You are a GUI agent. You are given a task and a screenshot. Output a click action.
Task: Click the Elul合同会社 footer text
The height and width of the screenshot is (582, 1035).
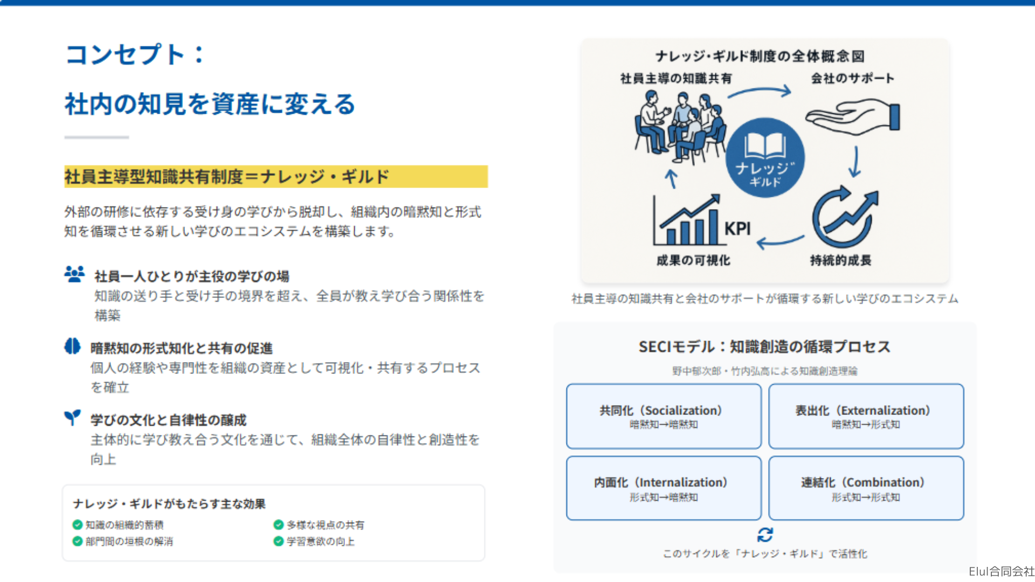coord(1001,571)
